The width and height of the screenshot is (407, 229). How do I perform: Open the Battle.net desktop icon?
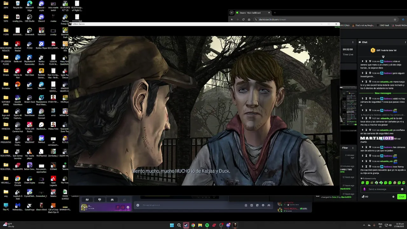(x=18, y=59)
